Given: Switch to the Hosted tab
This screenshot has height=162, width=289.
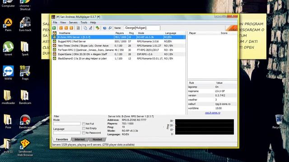Looking at the screenshot, I should (97, 139).
